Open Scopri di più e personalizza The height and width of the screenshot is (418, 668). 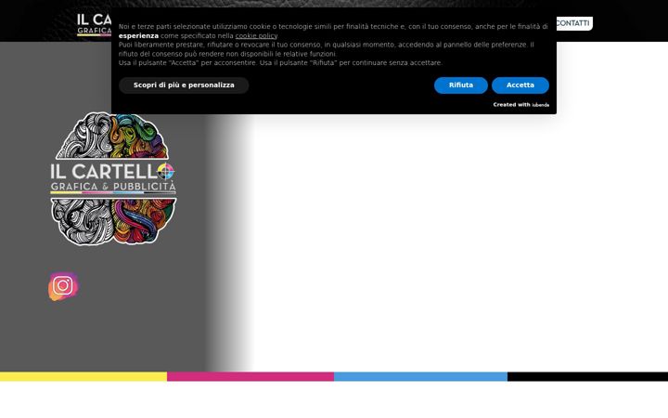coord(184,85)
